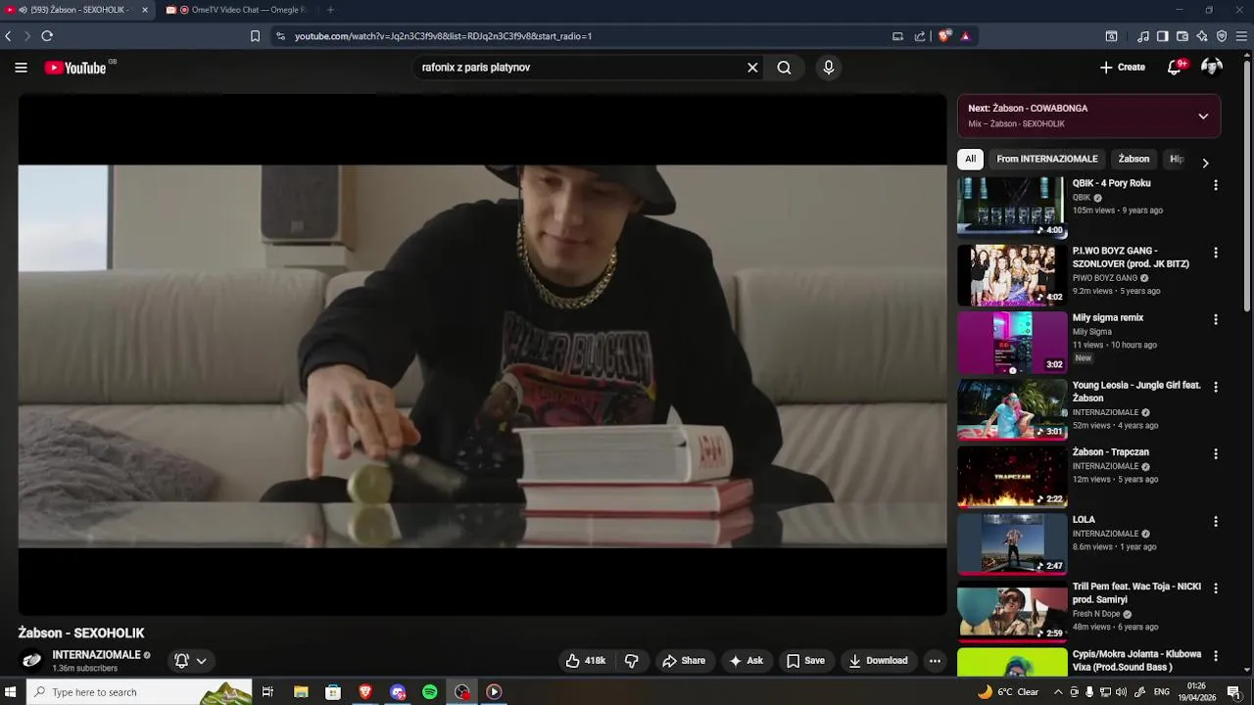Screen dimensions: 1254x705
Task: Clear the search box with X
Action: pos(752,68)
